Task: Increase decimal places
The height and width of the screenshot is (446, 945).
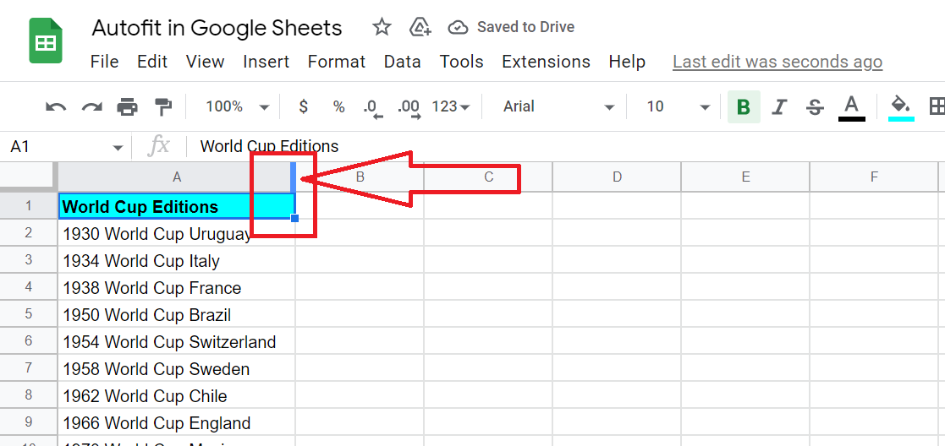Action: coord(409,108)
